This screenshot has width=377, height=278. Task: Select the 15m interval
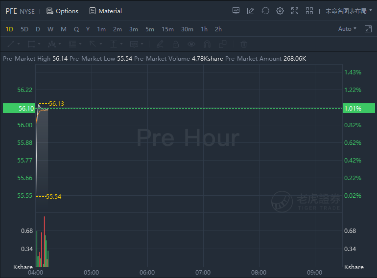(167, 29)
